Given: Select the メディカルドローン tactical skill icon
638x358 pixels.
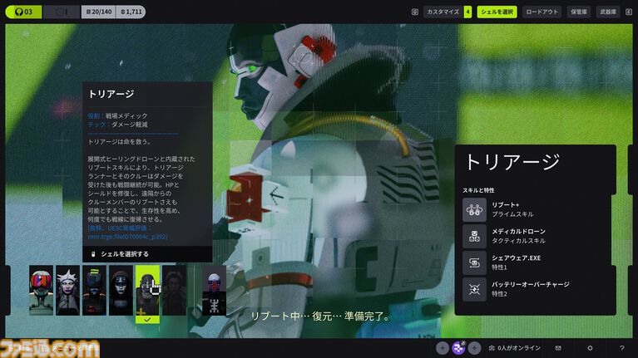Looking at the screenshot, I should [x=474, y=236].
